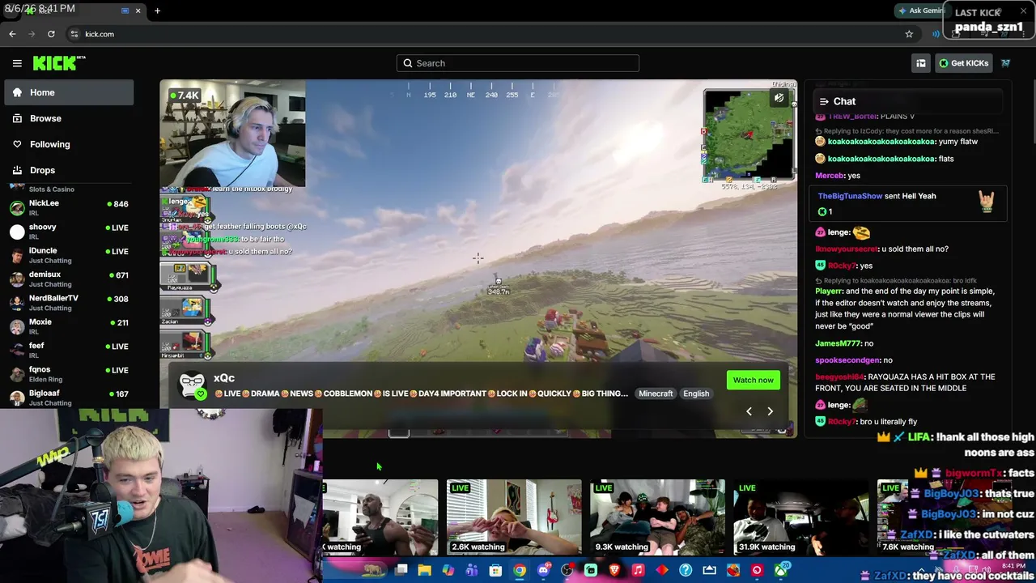The width and height of the screenshot is (1036, 583).
Task: Click the English language tag
Action: 696,394
